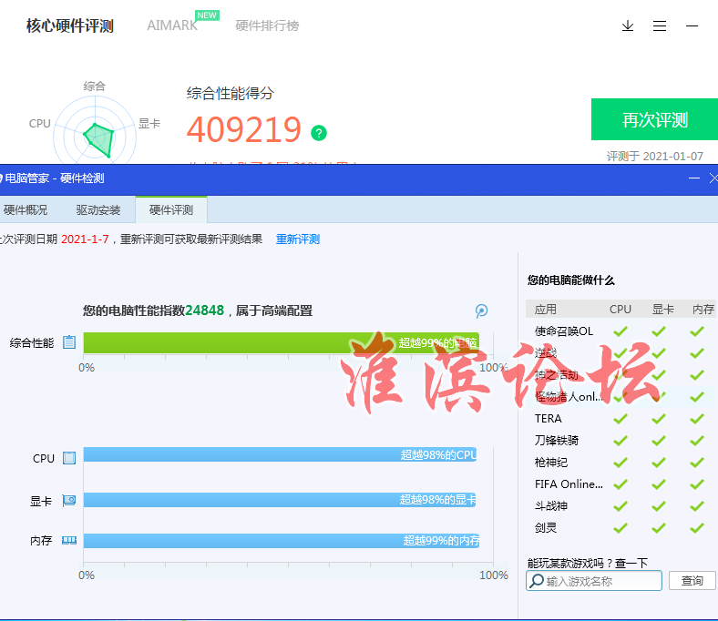Switch to 硬件概况 tab
Viewport: 718px width, 621px height.
click(x=26, y=210)
